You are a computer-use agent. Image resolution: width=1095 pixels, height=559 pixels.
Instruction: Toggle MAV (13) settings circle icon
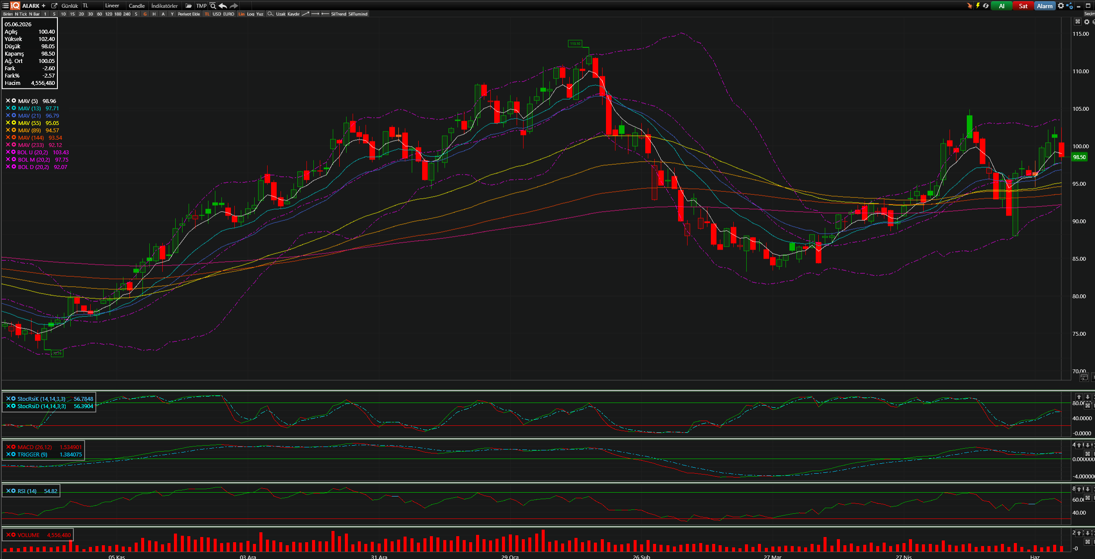pos(14,108)
